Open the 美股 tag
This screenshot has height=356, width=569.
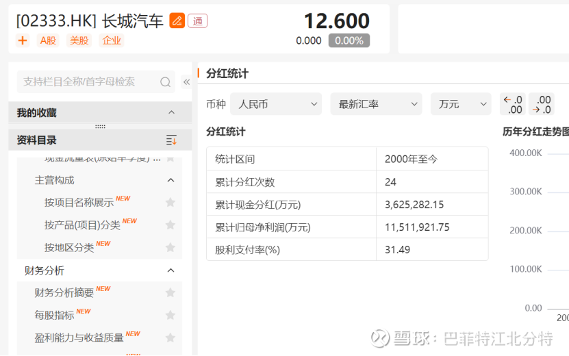79,40
